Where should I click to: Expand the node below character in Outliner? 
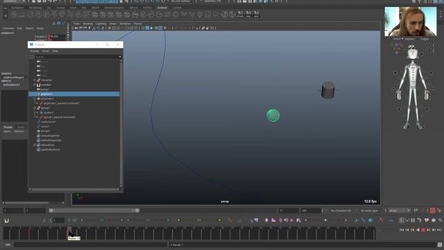point(35,85)
